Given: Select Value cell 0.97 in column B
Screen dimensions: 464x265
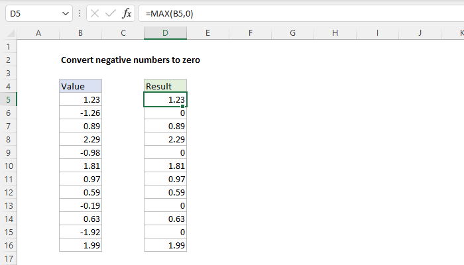Looking at the screenshot, I should 80,180.
